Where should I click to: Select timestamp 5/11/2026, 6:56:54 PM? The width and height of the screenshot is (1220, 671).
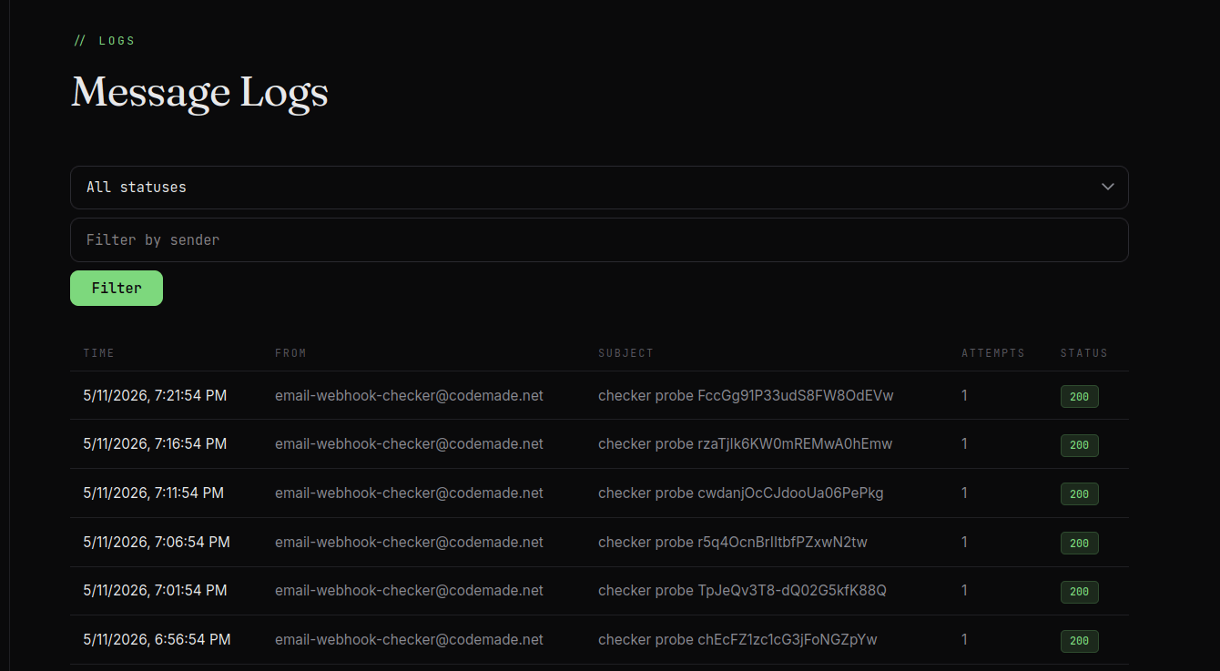157,640
